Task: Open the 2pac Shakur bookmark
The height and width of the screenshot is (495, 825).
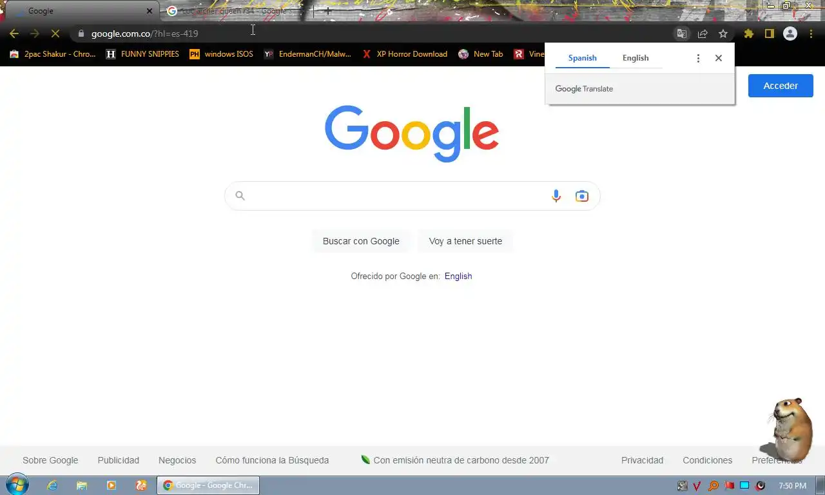Action: coord(52,54)
